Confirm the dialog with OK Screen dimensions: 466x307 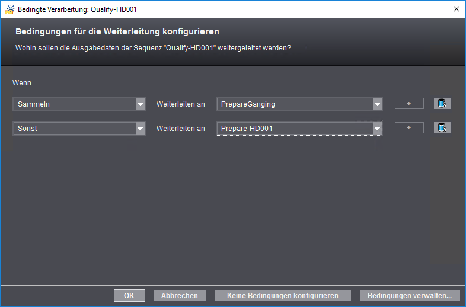[x=129, y=295]
